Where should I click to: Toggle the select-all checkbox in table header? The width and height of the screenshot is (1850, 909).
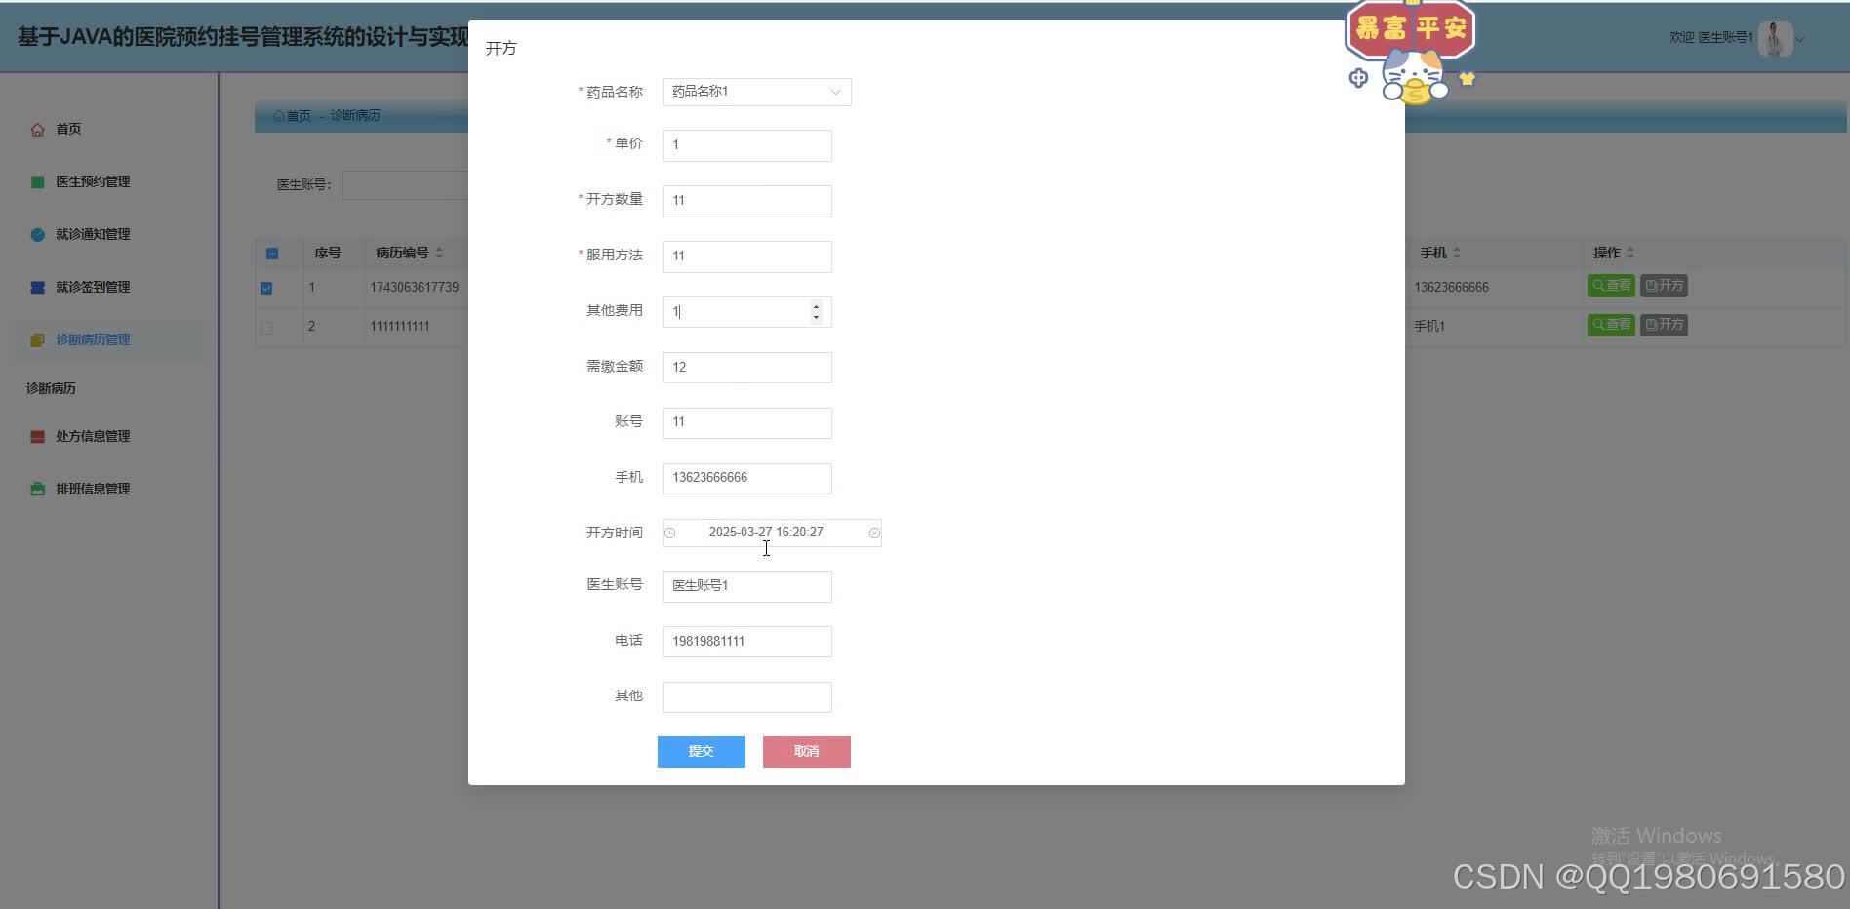click(x=272, y=253)
